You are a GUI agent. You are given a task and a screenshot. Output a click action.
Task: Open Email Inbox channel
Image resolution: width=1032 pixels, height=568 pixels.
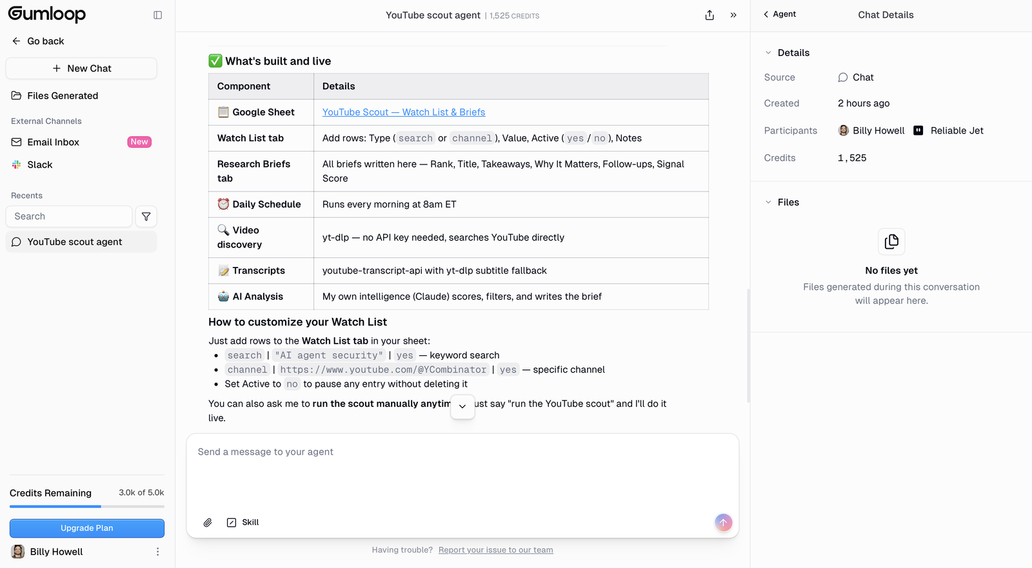81,142
